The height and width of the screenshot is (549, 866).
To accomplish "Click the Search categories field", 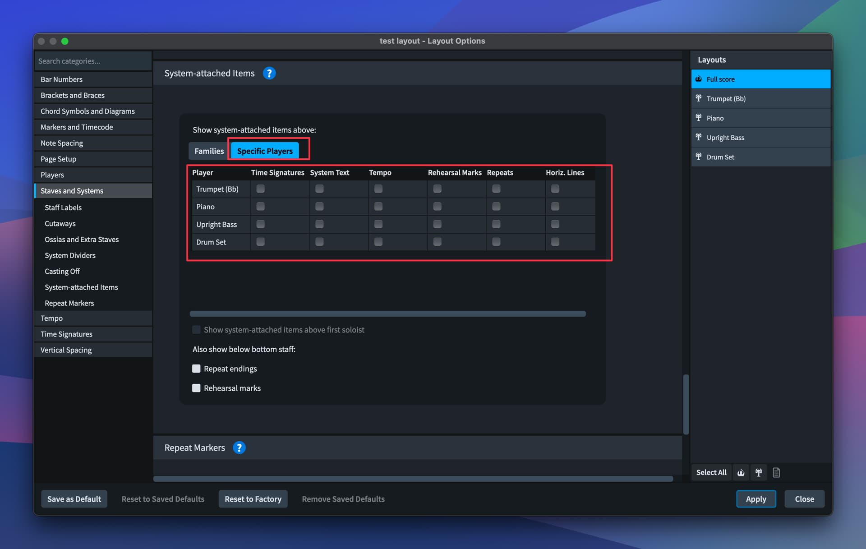I will [93, 61].
